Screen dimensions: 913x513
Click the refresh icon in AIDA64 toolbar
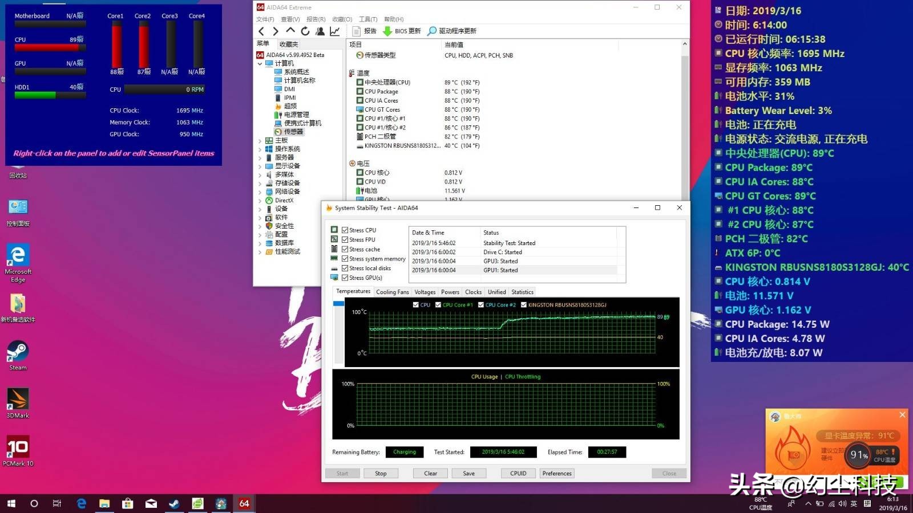click(x=305, y=31)
